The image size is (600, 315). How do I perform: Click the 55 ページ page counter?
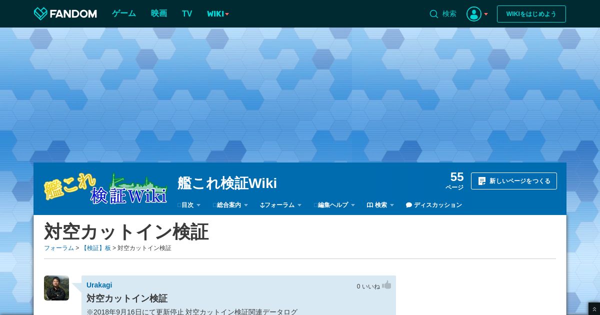click(454, 180)
